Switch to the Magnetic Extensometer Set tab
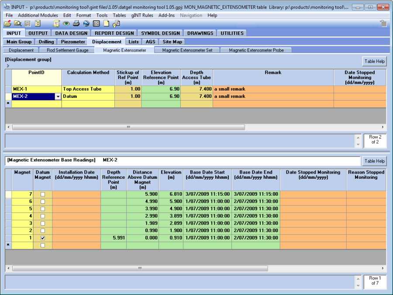393x295 pixels. click(x=187, y=50)
